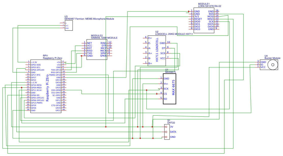Select the MEMS microphone component box
The width and height of the screenshot is (283, 156).
point(69,25)
